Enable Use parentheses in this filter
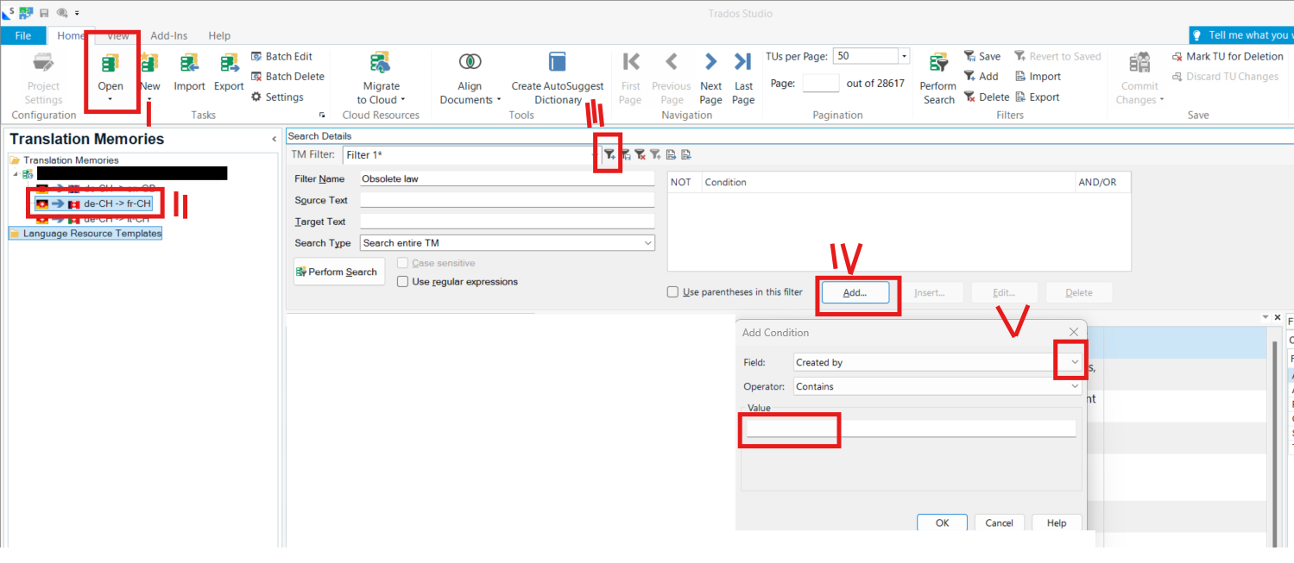The width and height of the screenshot is (1294, 563). [x=672, y=291]
